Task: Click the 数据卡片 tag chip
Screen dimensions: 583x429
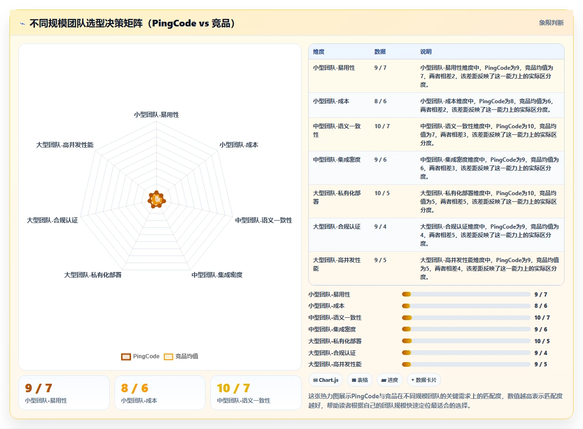Action: click(x=424, y=380)
